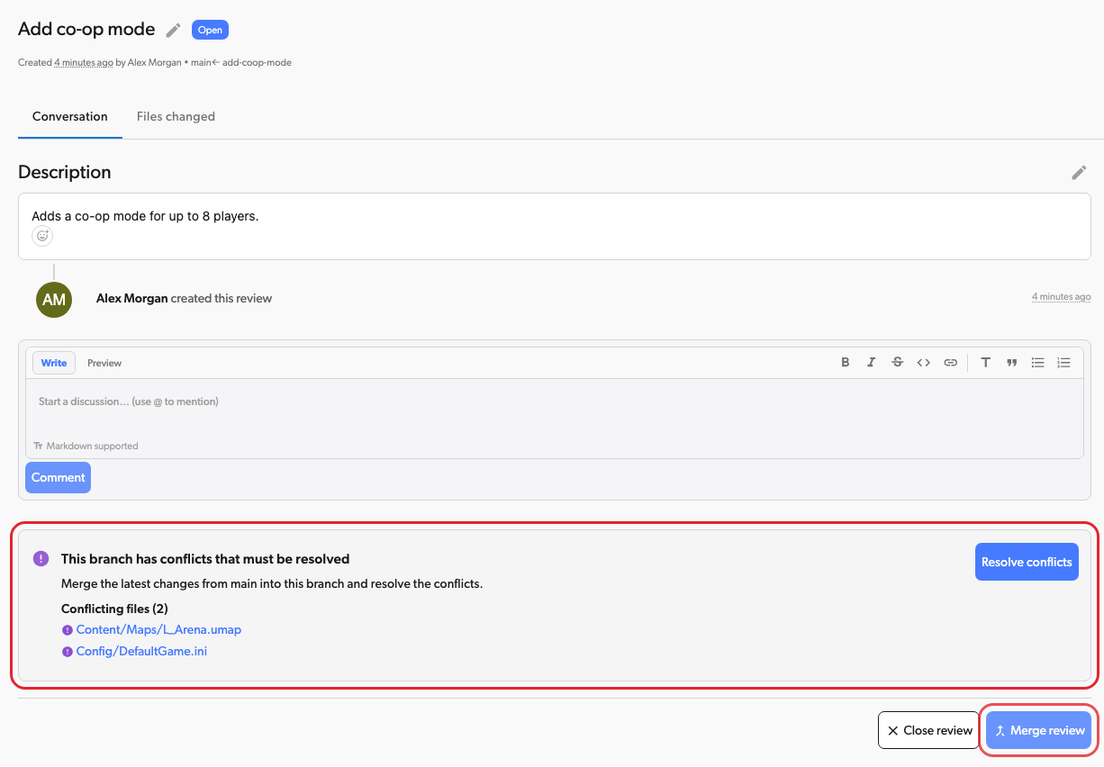The width and height of the screenshot is (1104, 767).
Task: Open conflicting file Config/DefaultGame.ini
Action: coord(141,651)
